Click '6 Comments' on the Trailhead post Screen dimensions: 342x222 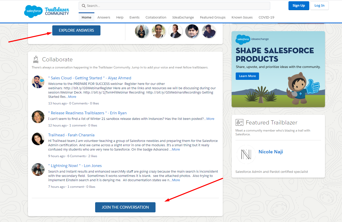pos(77,156)
